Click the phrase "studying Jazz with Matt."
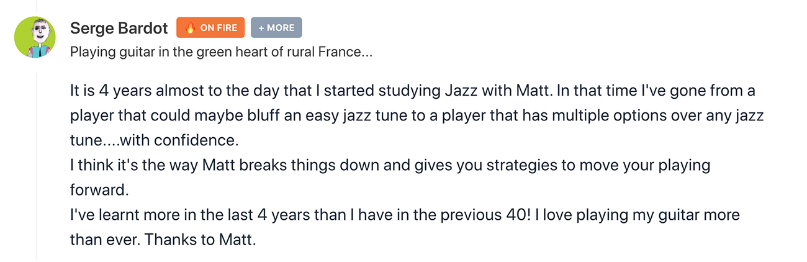Screen dimensions: 807x262 pos(467,91)
